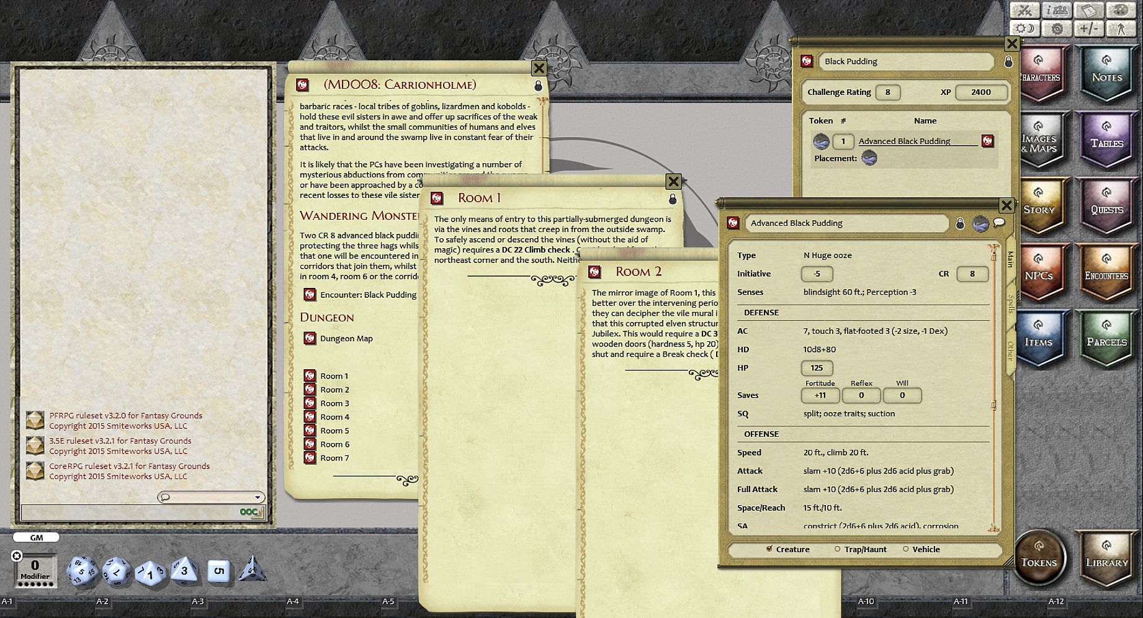Open the Options gear icon
The height and width of the screenshot is (618, 1143).
click(x=1057, y=29)
